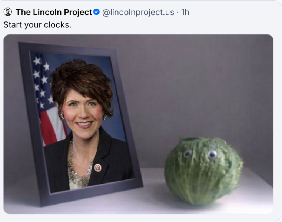
Task: Open The Lincoln Project display name
Action: click(53, 12)
